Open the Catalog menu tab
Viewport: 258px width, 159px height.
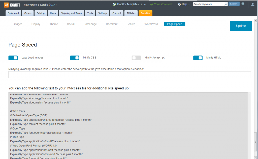point(41,13)
